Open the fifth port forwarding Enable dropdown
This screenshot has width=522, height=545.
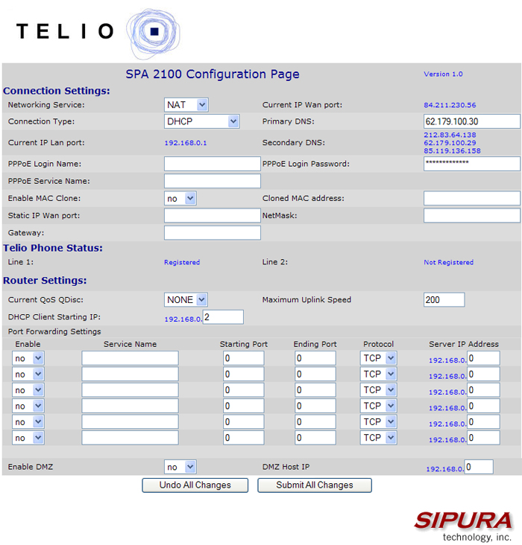[28, 422]
